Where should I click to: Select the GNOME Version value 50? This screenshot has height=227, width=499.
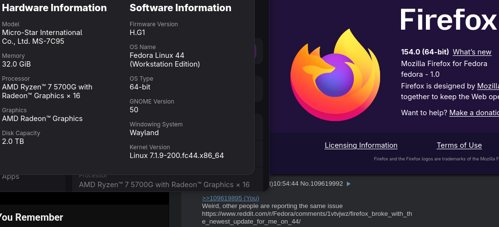pos(134,110)
